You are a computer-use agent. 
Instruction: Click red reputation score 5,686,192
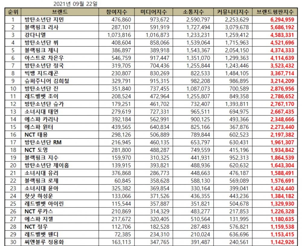[282, 27]
